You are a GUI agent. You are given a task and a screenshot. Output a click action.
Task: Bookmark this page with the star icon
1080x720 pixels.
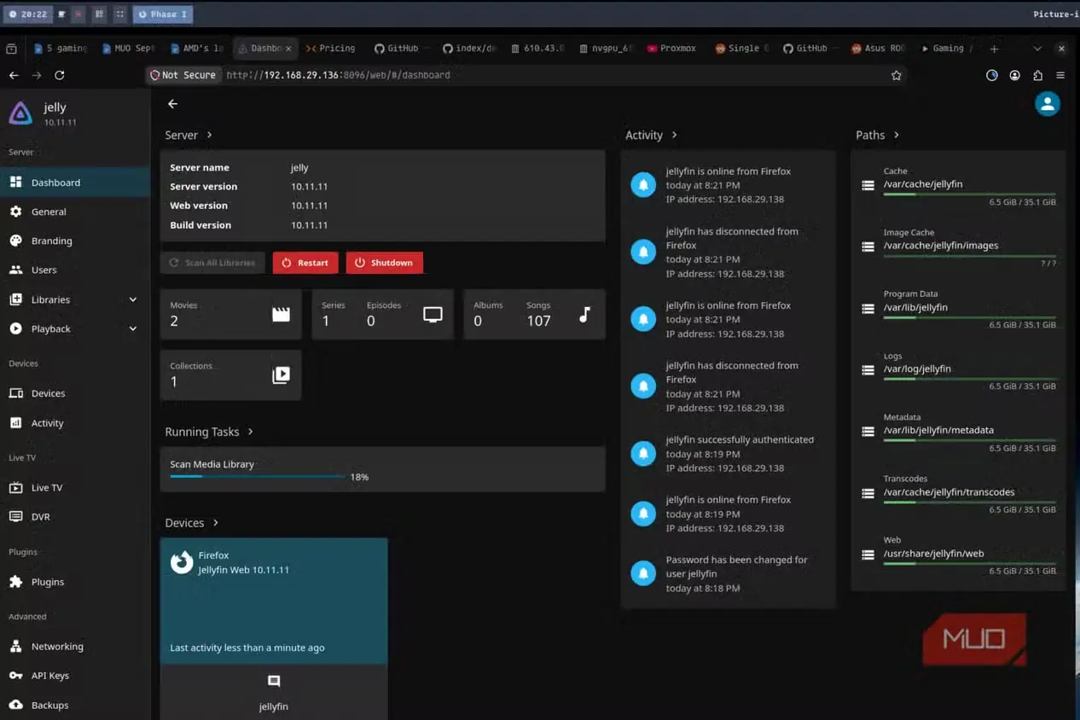coord(896,75)
